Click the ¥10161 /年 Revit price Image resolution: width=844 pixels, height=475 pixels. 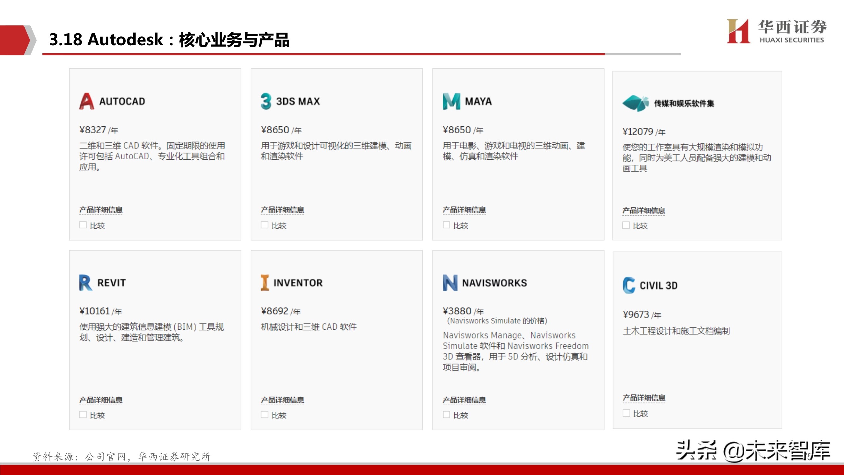point(100,311)
